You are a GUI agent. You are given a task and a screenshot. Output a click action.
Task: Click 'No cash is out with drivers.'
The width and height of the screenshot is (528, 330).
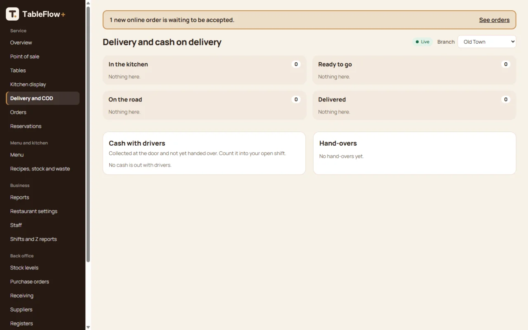click(140, 165)
